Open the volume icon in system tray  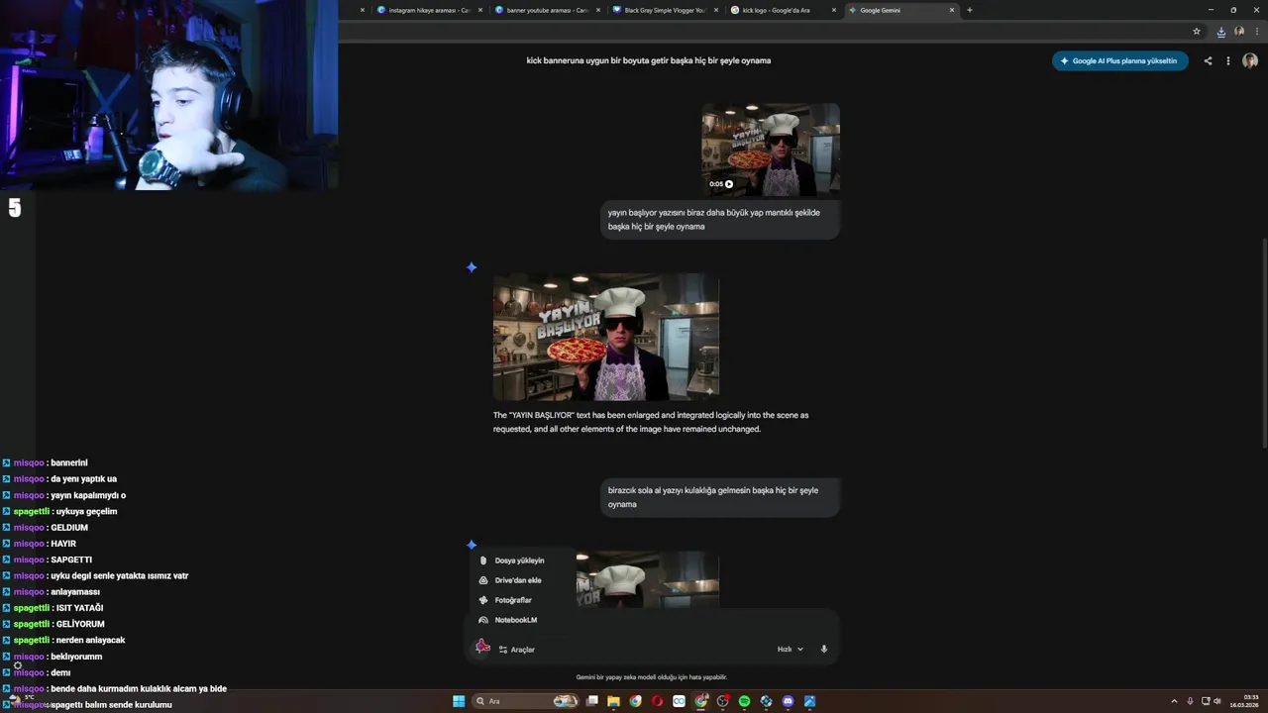tap(1217, 701)
